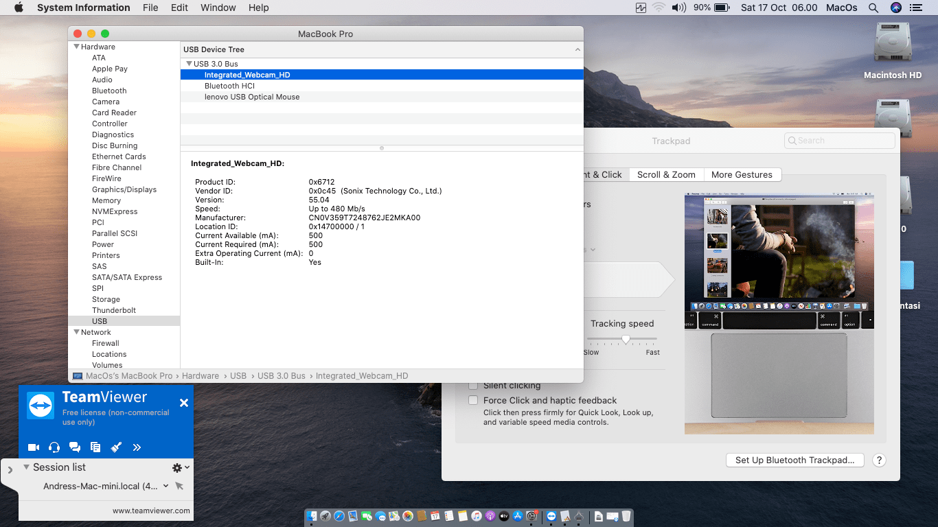The height and width of the screenshot is (527, 938).
Task: Expand more TeamViewer tools double-arrow
Action: pyautogui.click(x=137, y=447)
